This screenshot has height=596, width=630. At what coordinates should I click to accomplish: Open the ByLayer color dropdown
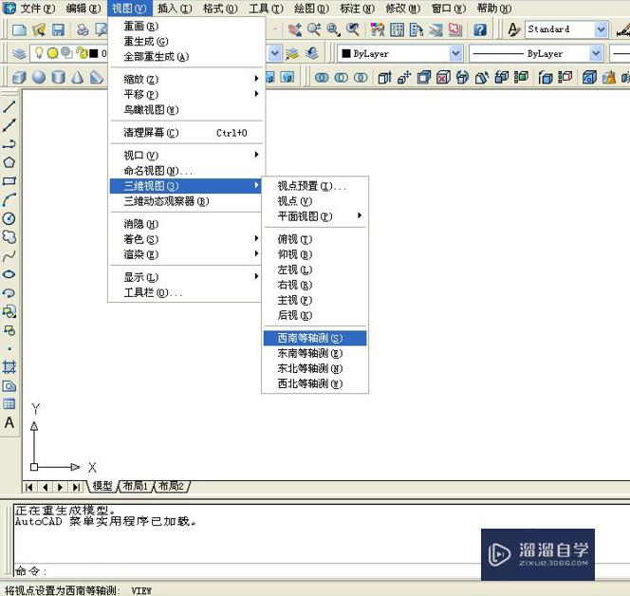pos(455,53)
